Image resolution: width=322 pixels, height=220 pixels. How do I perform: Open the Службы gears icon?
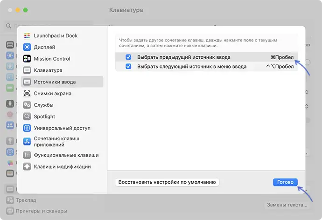pos(27,105)
